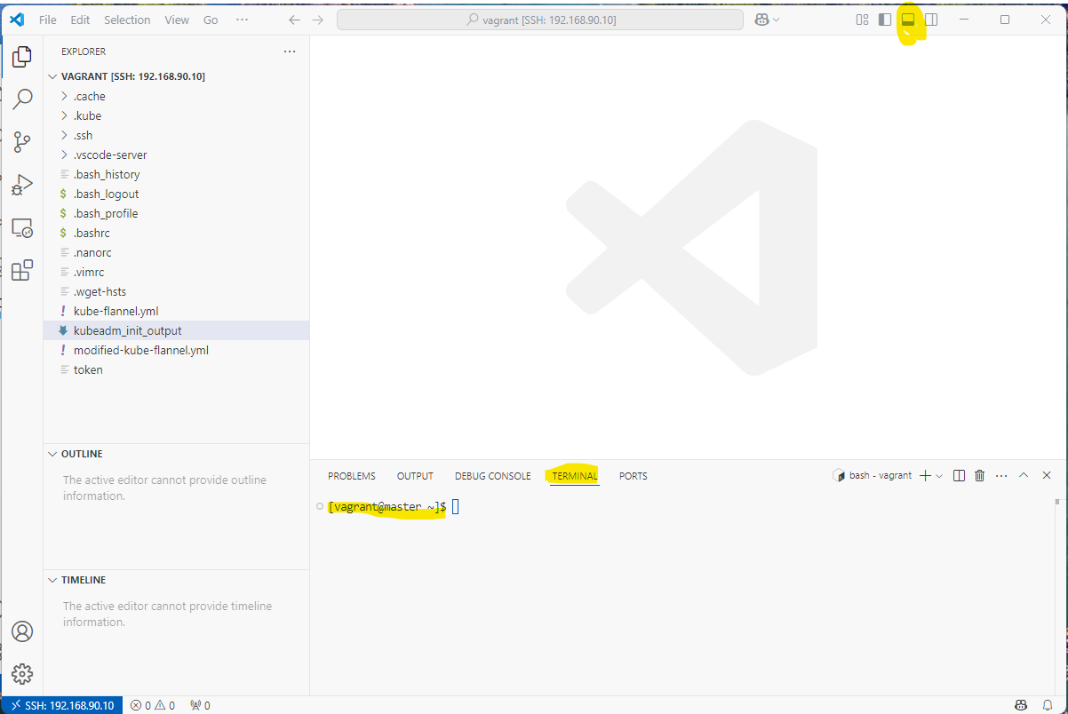The width and height of the screenshot is (1068, 714).
Task: Open the Selection menu
Action: click(127, 20)
